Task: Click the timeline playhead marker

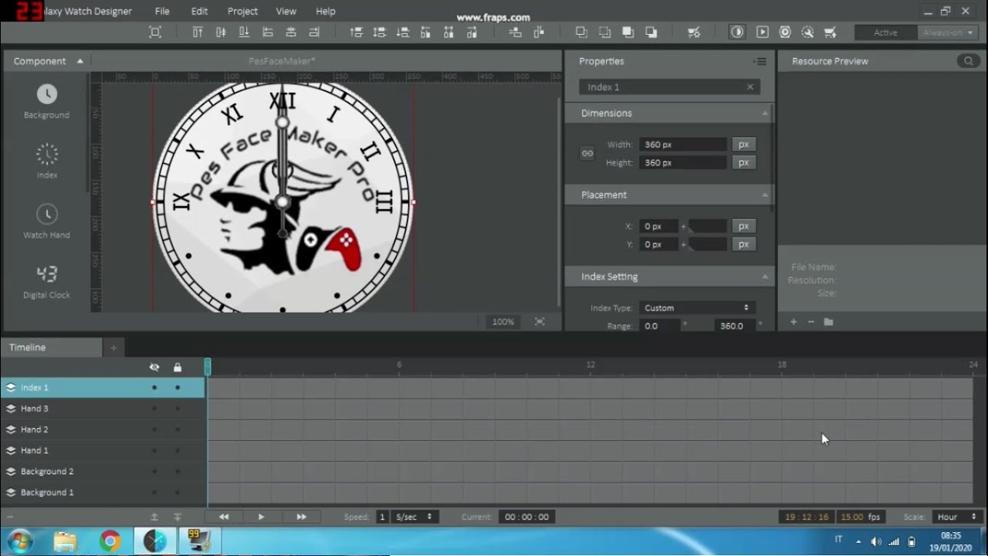Action: click(208, 368)
